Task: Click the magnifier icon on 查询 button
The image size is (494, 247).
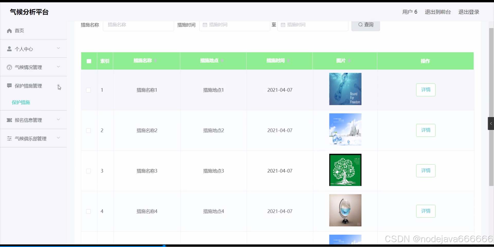Action: (x=360, y=24)
